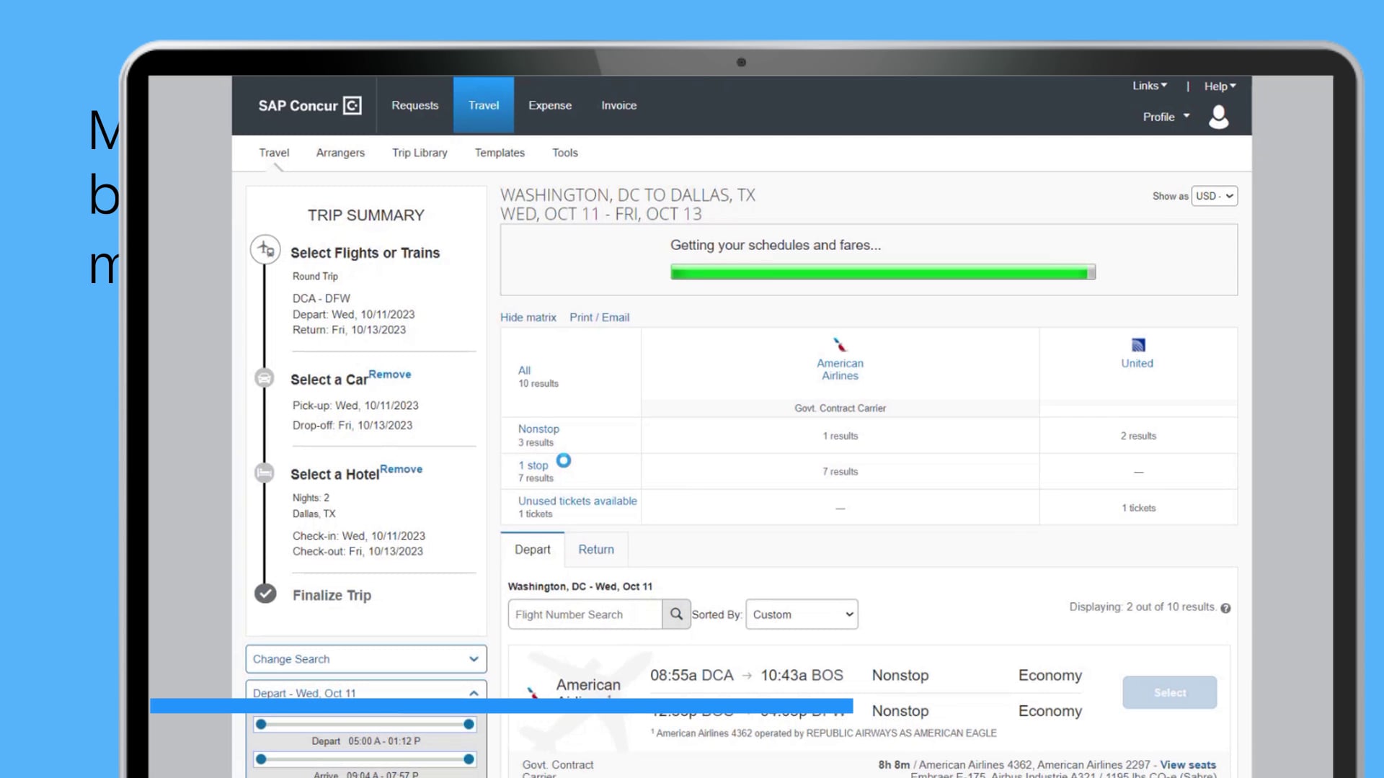Click the Expense module icon
Screen dimensions: 1384x778
(x=549, y=105)
